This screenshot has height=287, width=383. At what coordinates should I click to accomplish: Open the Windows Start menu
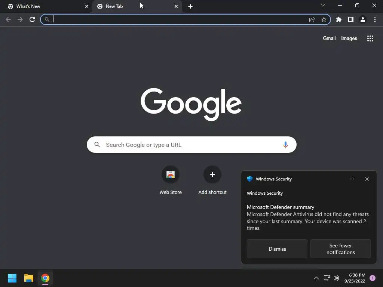click(12, 278)
